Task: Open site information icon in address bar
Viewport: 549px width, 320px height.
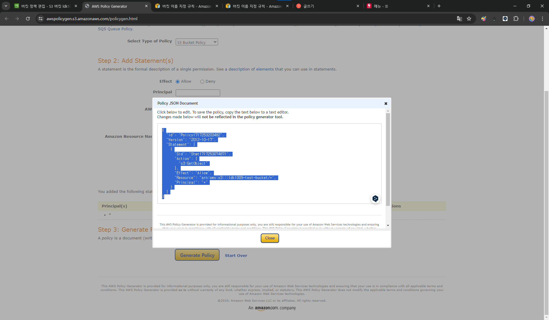Action: [41, 19]
